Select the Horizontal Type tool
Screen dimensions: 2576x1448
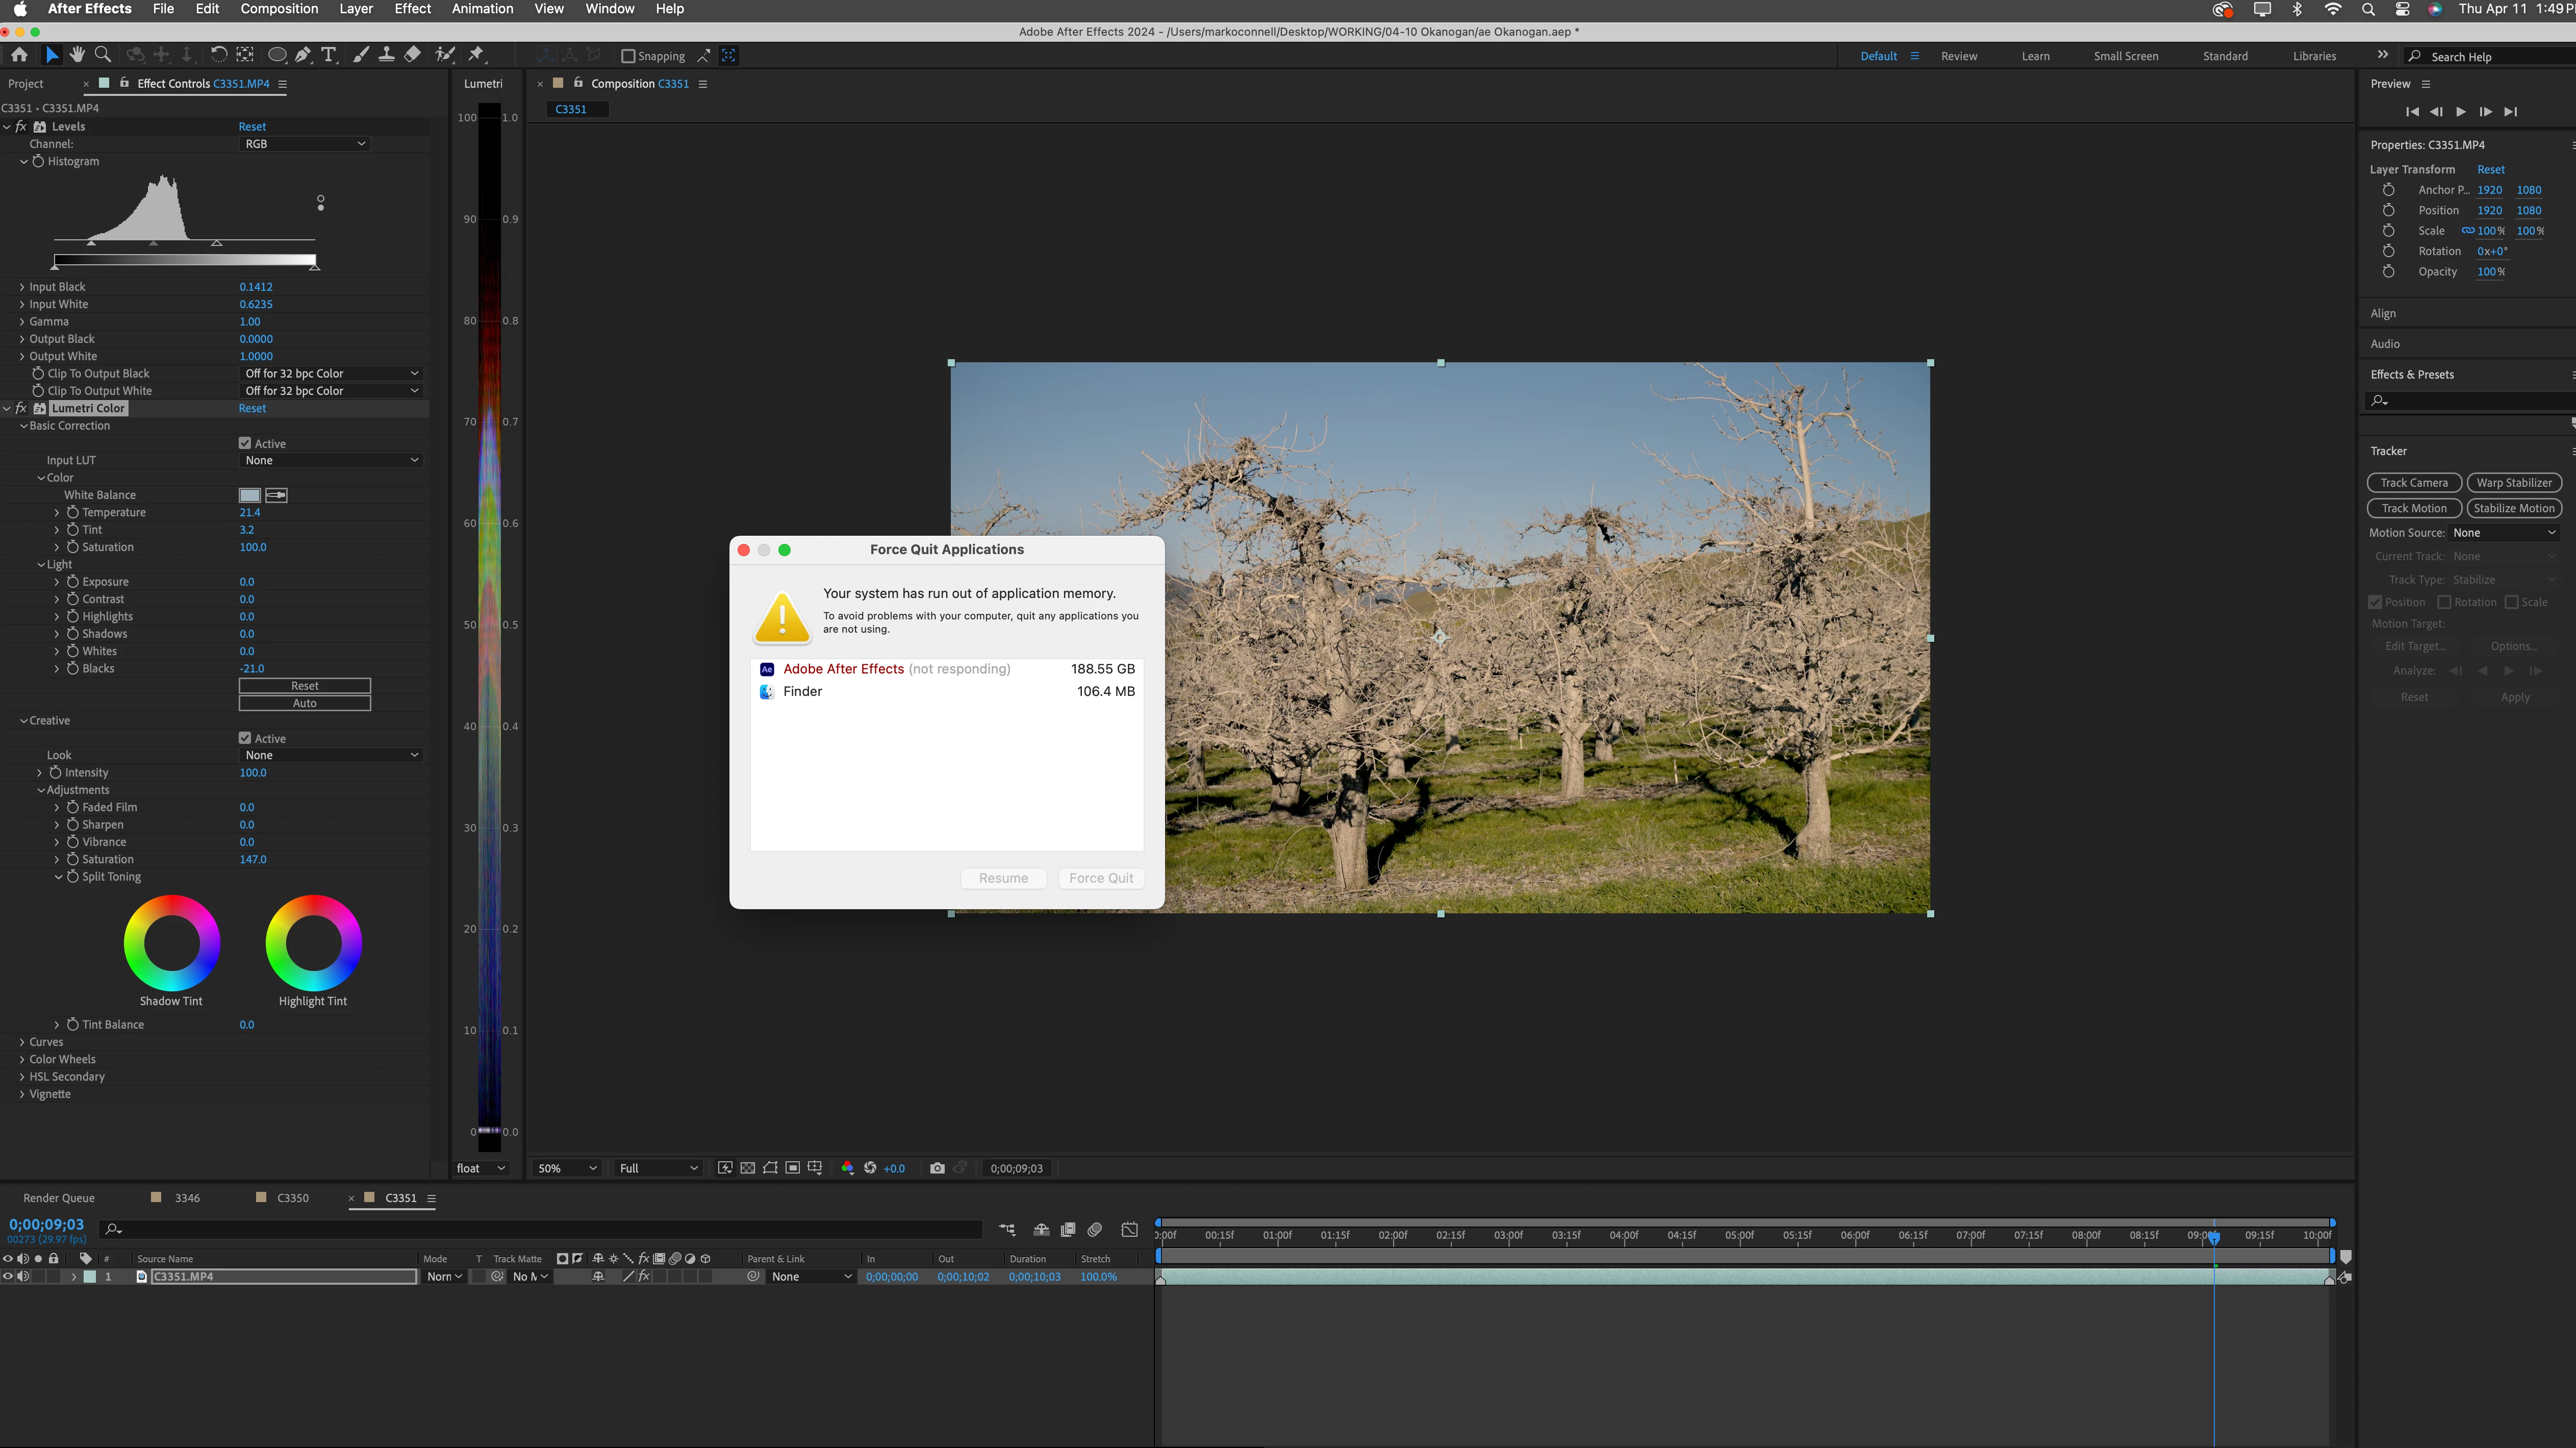[x=328, y=55]
